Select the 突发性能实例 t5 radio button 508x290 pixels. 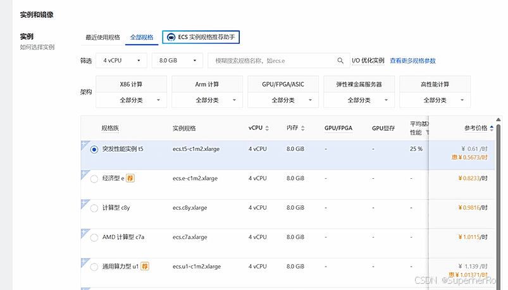click(94, 150)
